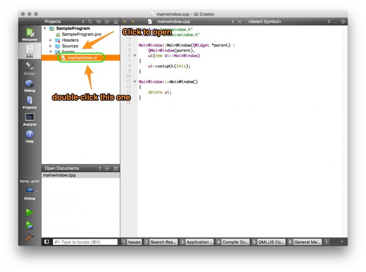Screen dimensions: 366x272
Task: Click the mainwindow.cpp file icon in toolbar
Action: [150, 22]
